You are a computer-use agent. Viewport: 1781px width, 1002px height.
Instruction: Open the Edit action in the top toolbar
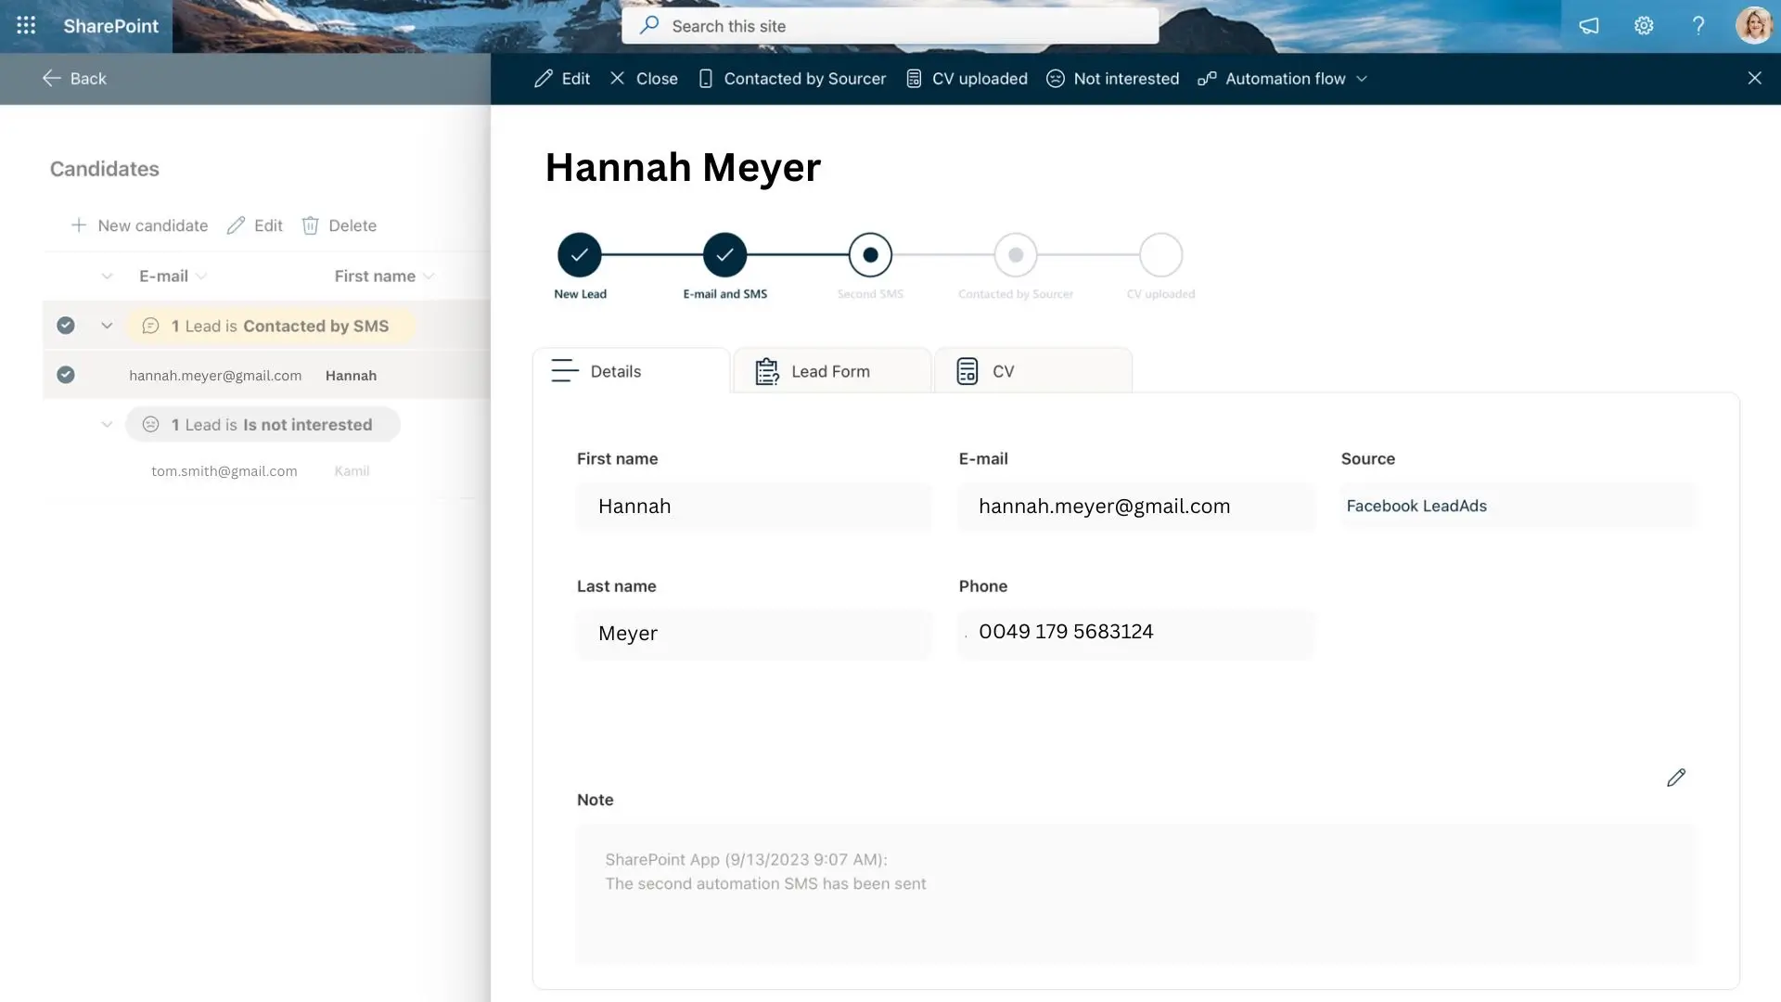[x=561, y=78]
